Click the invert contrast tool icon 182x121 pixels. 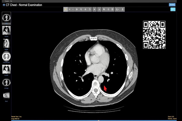click(77, 9)
